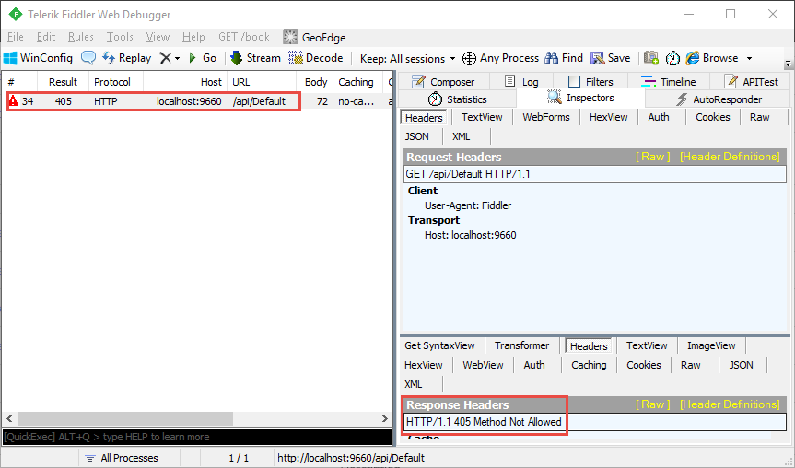Switch to the APITest tab
This screenshot has width=795, height=468.
751,82
